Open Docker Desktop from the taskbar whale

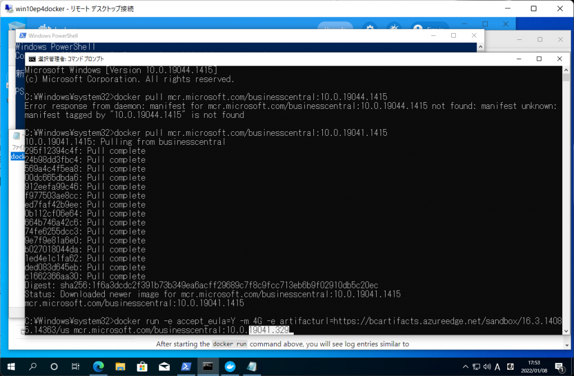tap(230, 366)
